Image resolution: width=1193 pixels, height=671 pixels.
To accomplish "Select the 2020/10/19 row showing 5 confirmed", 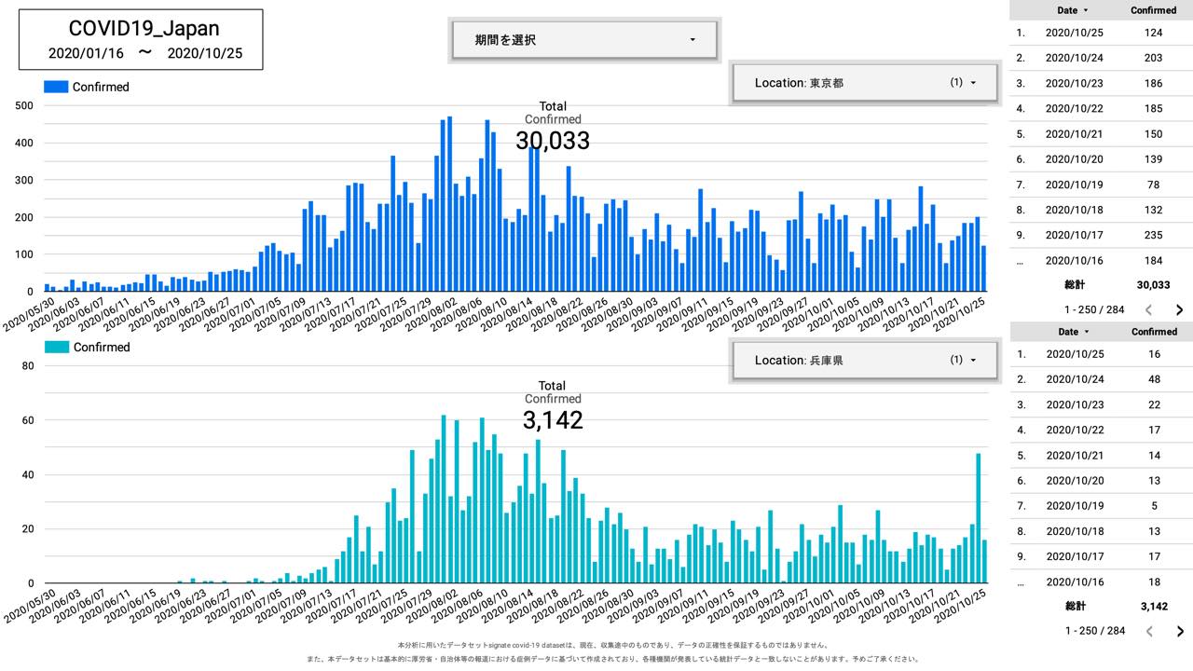I will 1100,506.
